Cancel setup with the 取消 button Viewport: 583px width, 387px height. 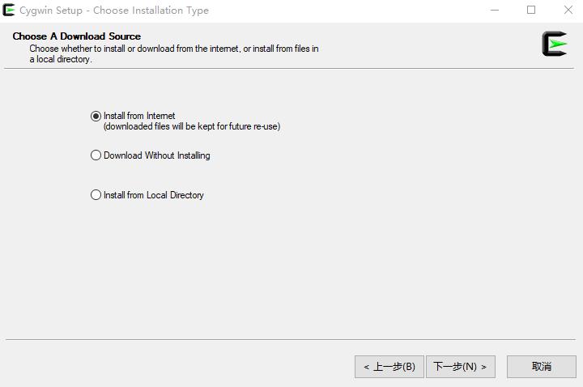click(x=542, y=367)
